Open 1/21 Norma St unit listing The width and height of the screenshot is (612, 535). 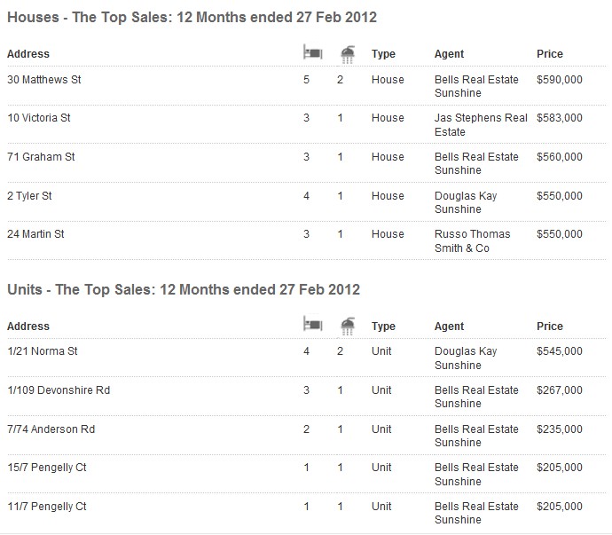43,351
